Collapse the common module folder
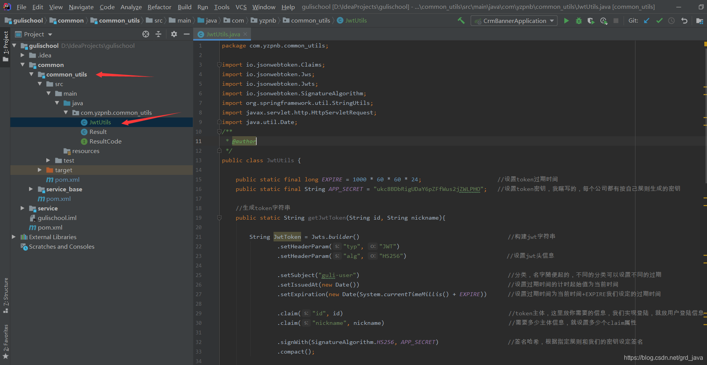The image size is (707, 365). (23, 65)
